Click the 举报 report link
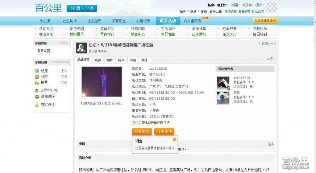This screenshot has width=316, height=173. 269,59
